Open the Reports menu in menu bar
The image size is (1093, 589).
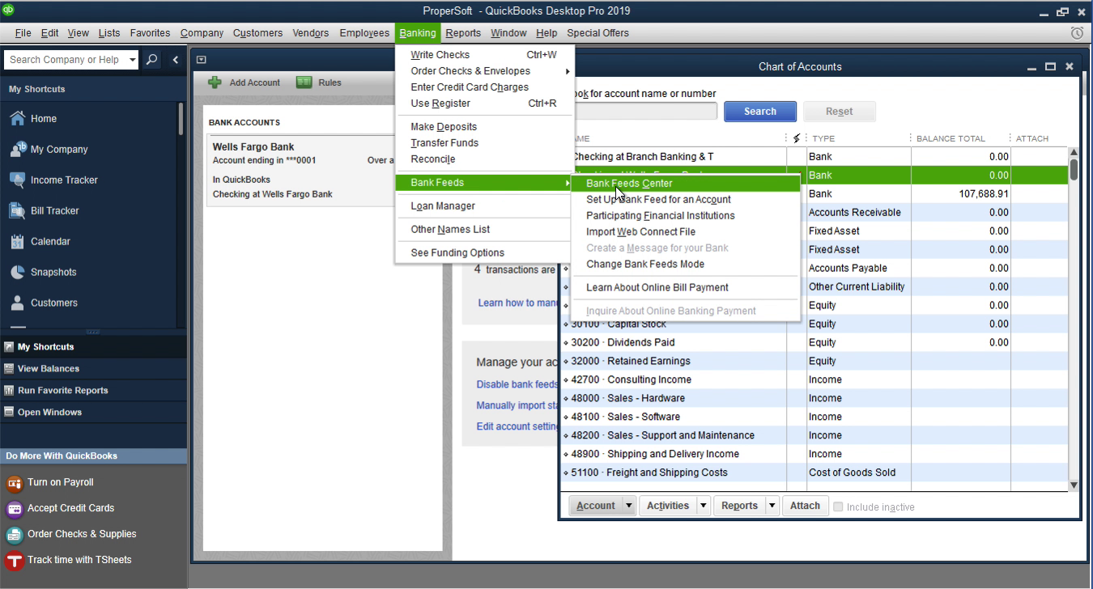(463, 33)
